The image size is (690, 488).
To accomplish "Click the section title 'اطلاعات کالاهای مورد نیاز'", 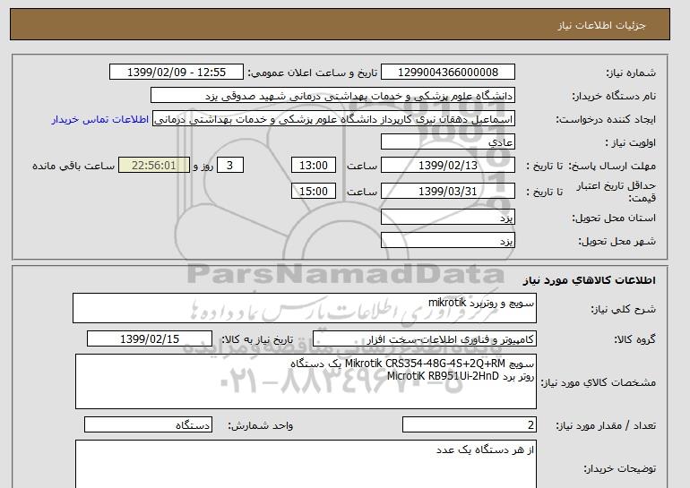I will pos(589,280).
